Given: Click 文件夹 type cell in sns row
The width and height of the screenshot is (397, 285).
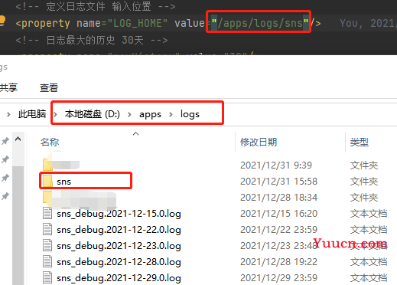Looking at the screenshot, I should point(364,182).
